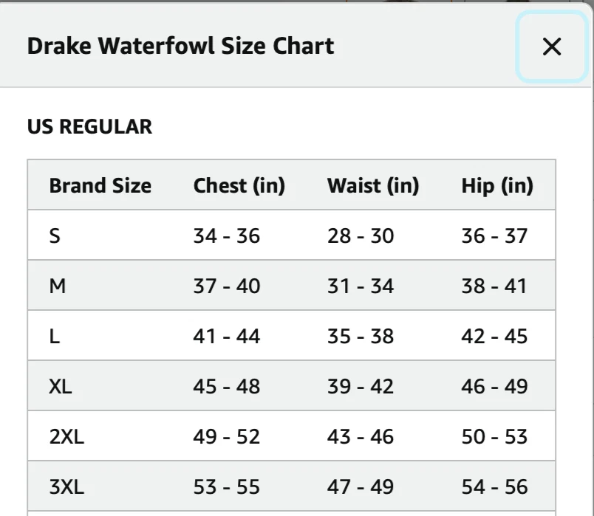Click the 54 - 56 hip measurement cell
This screenshot has width=594, height=516.
pos(493,486)
